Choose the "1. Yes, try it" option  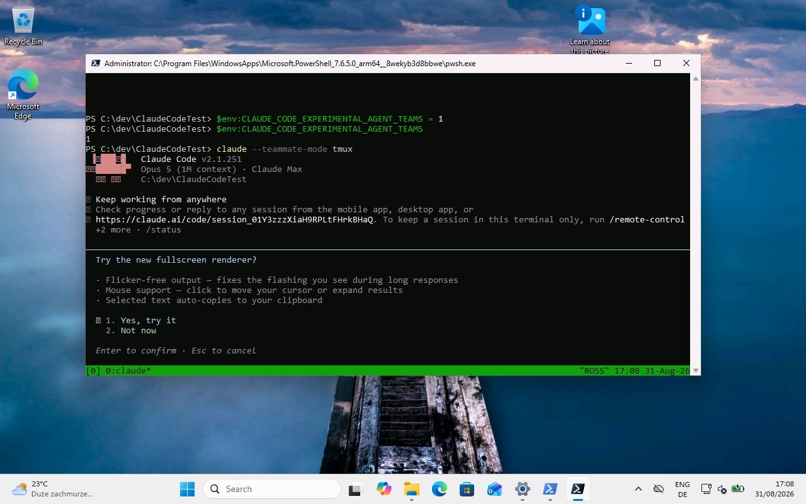[x=141, y=320]
